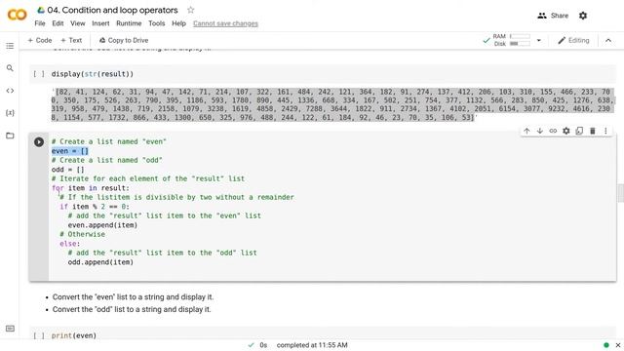Open the Help menu
The height and width of the screenshot is (351, 624).
click(178, 23)
